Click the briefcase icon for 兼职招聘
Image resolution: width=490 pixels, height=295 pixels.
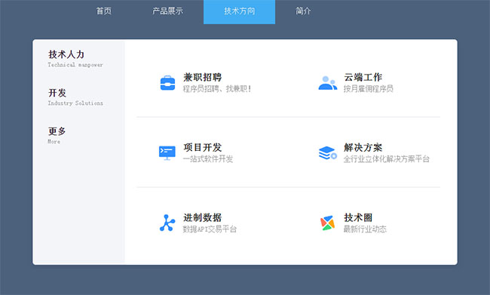(x=167, y=83)
